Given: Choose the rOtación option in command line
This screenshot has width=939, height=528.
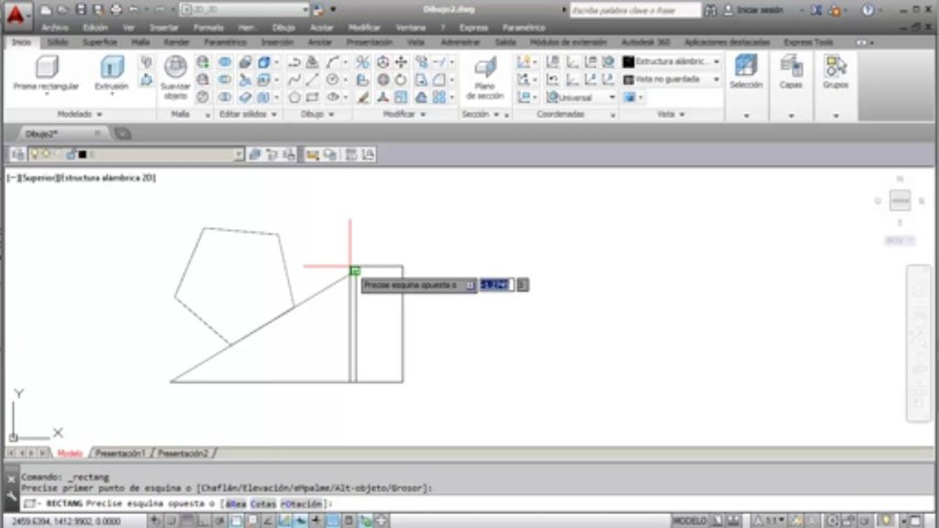Looking at the screenshot, I should pyautogui.click(x=302, y=504).
